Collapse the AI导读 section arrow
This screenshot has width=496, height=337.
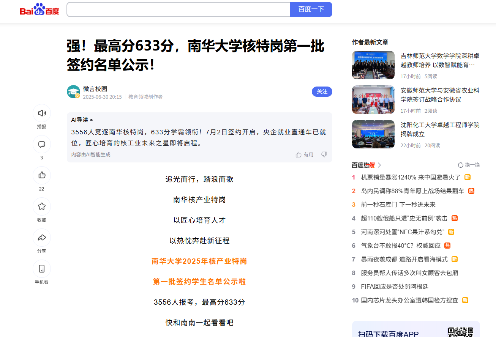click(x=91, y=120)
